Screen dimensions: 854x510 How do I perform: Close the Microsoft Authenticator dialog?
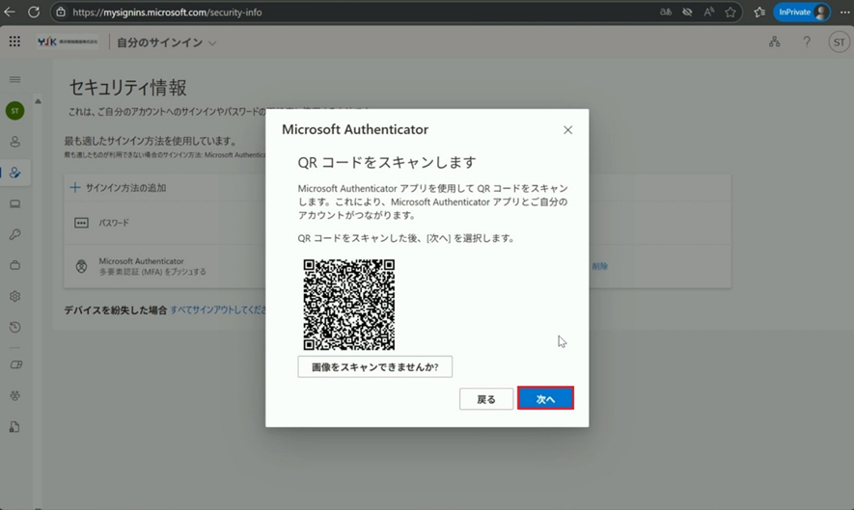click(567, 130)
